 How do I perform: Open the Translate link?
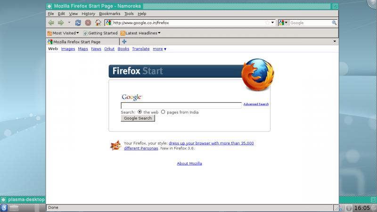click(140, 49)
